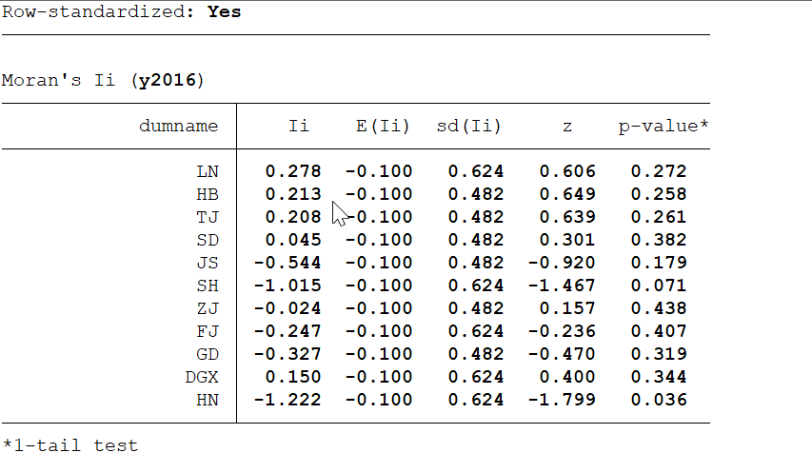Click the '*1-tail test' footnote
Screen dimensions: 812x473
(x=69, y=445)
